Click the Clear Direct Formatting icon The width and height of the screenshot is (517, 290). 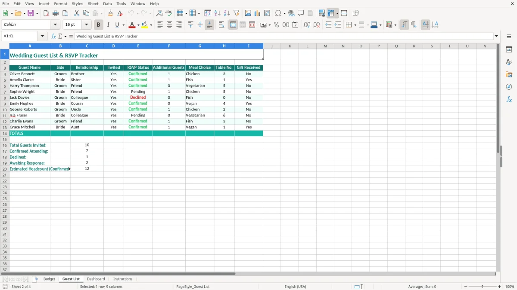pyautogui.click(x=120, y=13)
